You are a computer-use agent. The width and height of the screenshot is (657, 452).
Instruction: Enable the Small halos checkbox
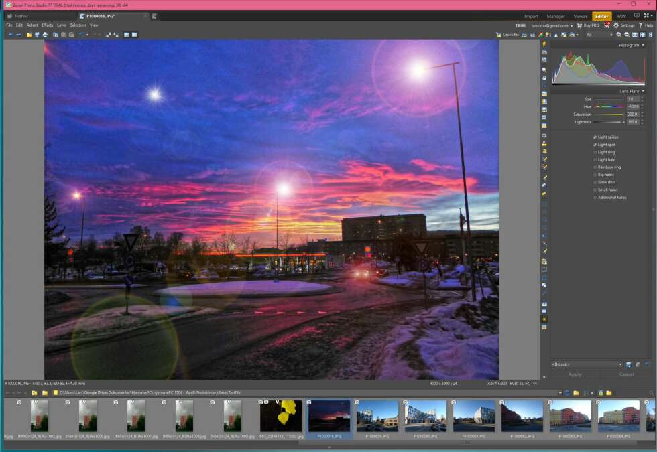(x=595, y=190)
